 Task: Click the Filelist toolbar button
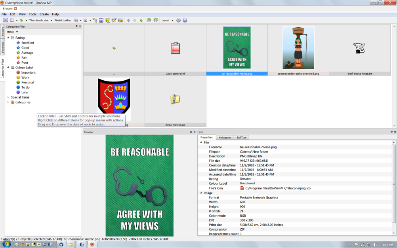[63, 20]
